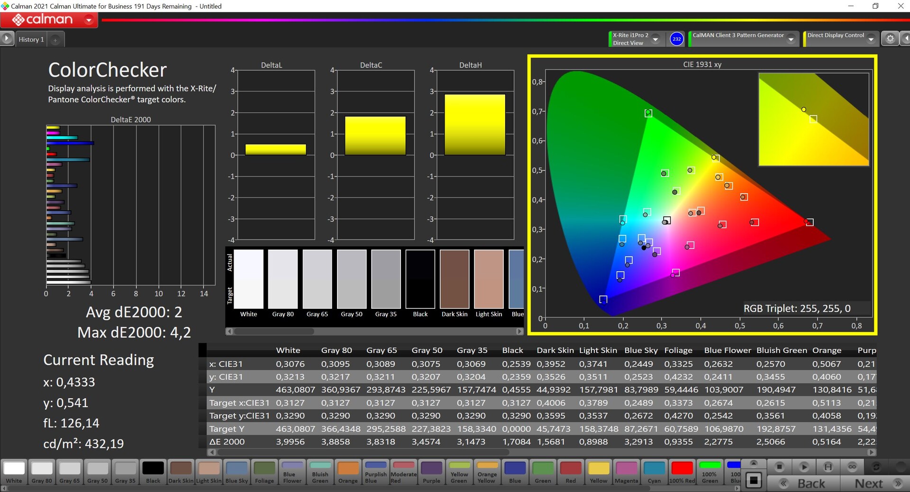The image size is (910, 492).
Task: Click the stop measurement button
Action: (779, 467)
